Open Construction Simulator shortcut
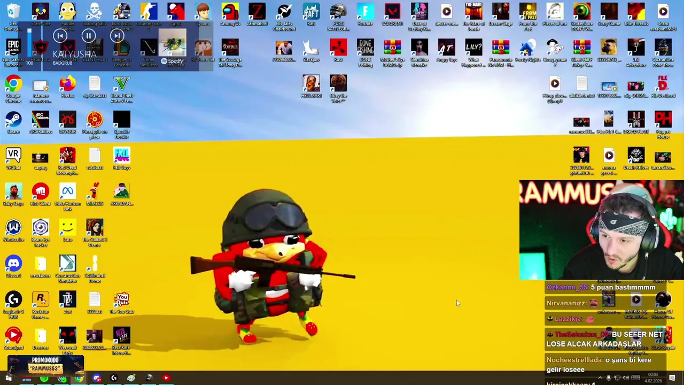Viewport: 684px width, 385px height. 67,269
